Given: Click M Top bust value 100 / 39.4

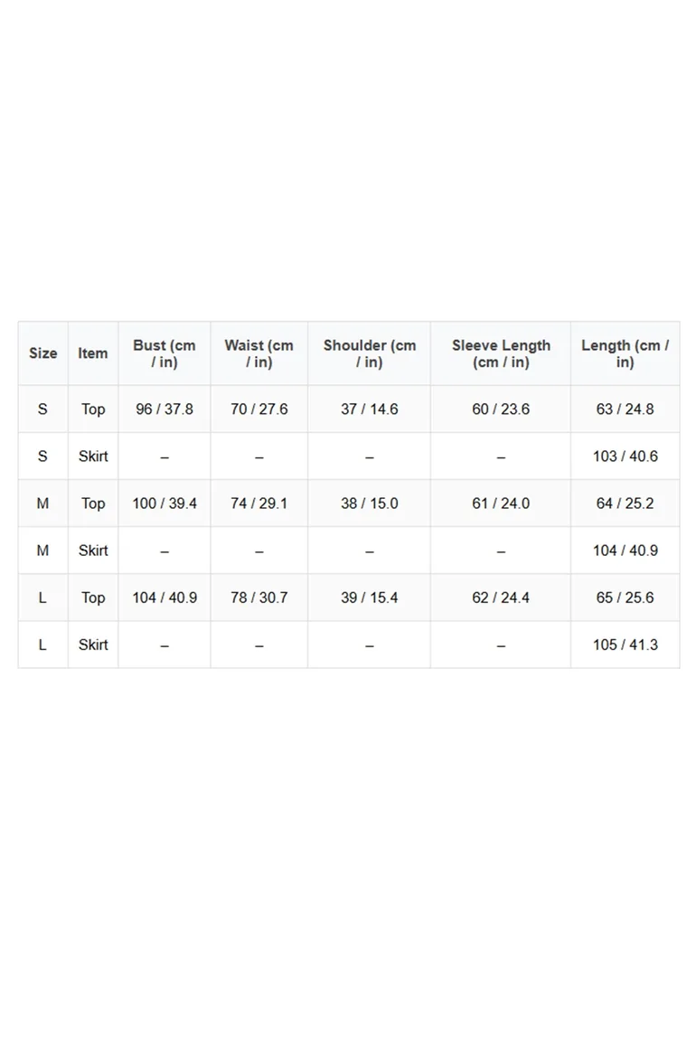Looking at the screenshot, I should tap(165, 503).
